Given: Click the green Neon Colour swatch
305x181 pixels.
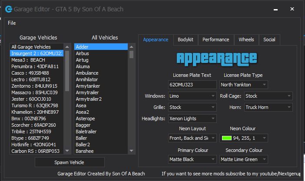Looking at the screenshot, I should [227, 138].
